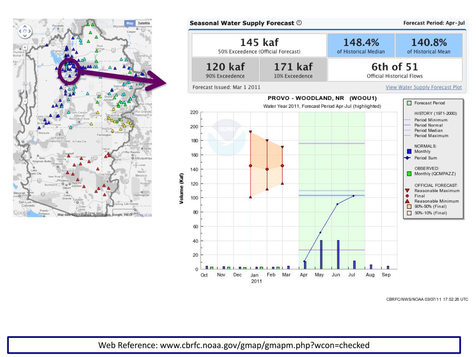The width and height of the screenshot is (476, 357).
Task: Switch map to Satellite view
Action: click(x=144, y=23)
